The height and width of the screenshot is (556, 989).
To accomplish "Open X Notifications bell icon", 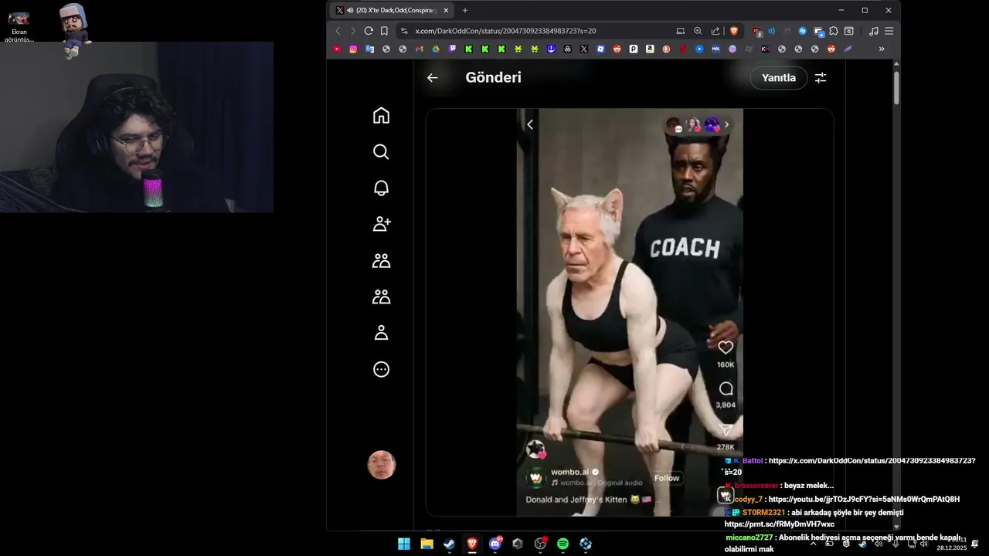I will 381,188.
